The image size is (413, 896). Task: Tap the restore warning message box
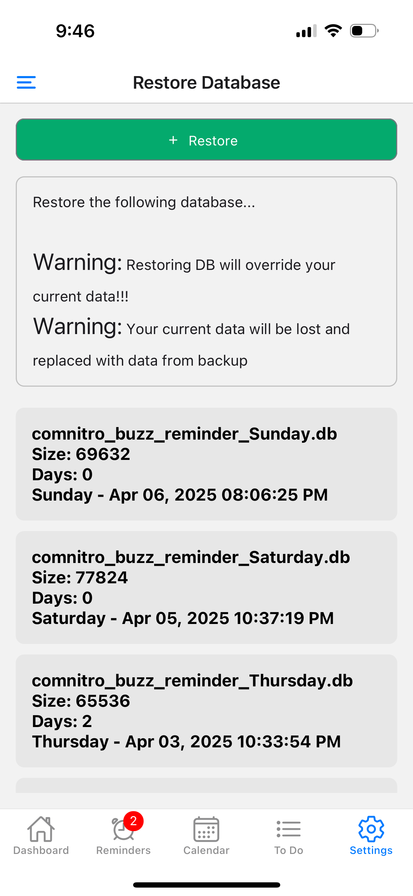click(x=206, y=281)
